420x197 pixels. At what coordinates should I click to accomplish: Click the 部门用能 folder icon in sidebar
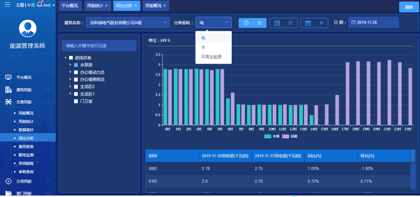[x=8, y=193]
